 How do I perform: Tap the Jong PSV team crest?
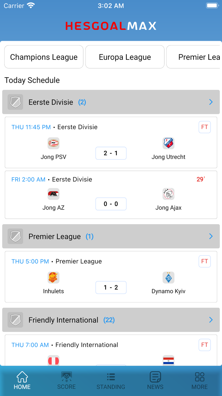click(53, 143)
